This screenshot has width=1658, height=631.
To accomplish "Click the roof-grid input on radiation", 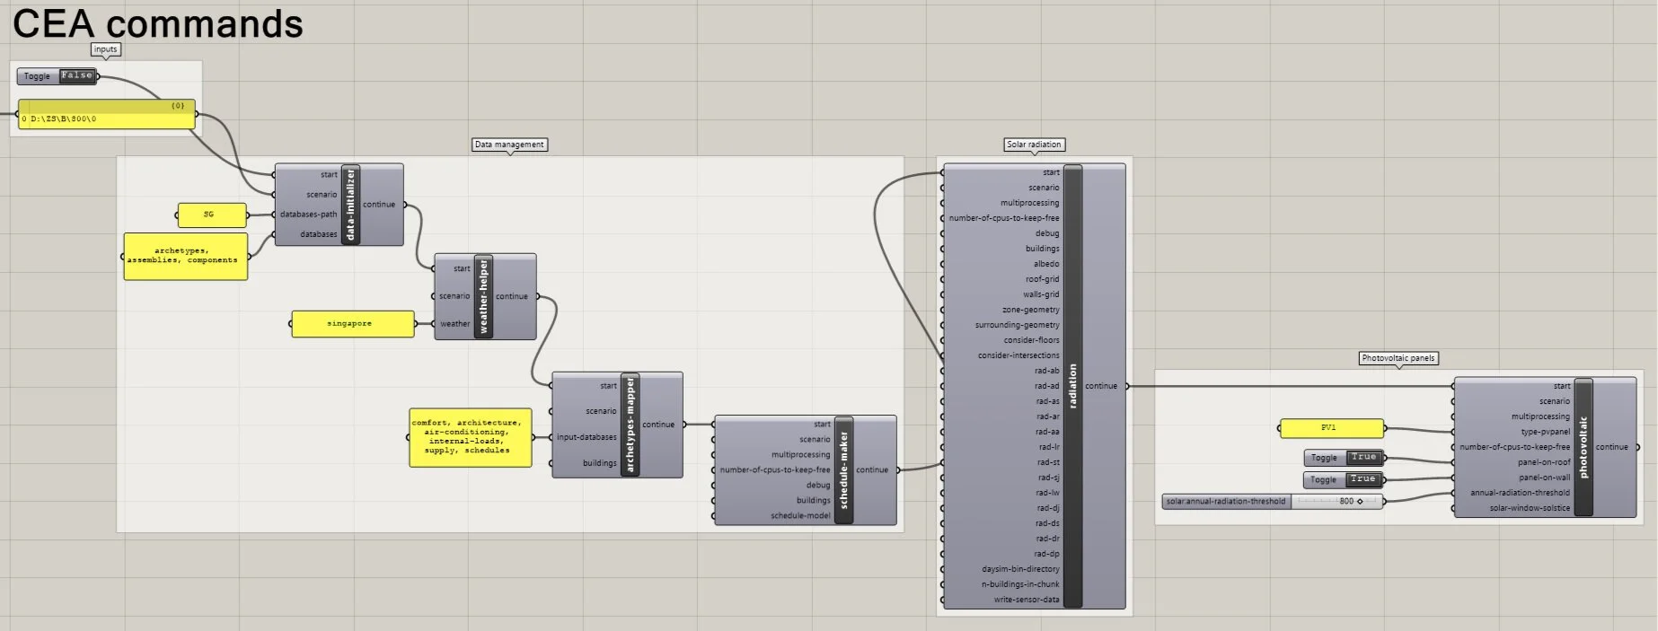I will click(1043, 279).
